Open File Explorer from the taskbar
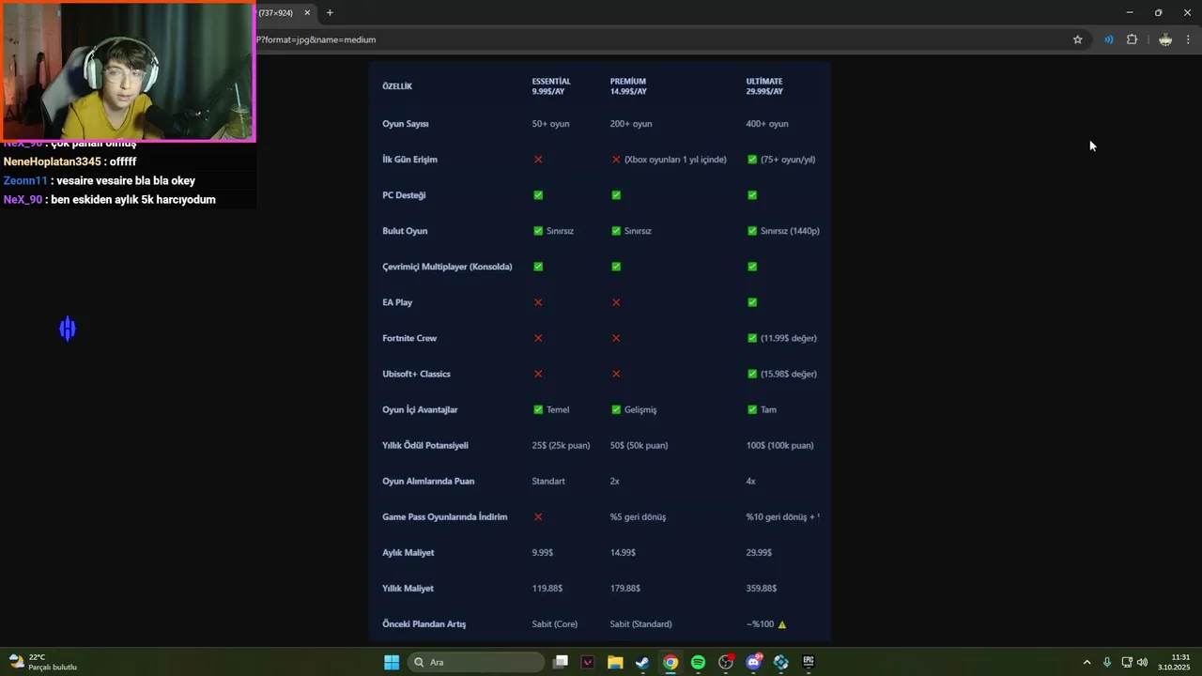 click(x=615, y=662)
